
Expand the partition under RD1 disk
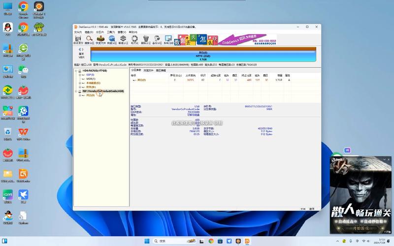pyautogui.click(x=80, y=95)
